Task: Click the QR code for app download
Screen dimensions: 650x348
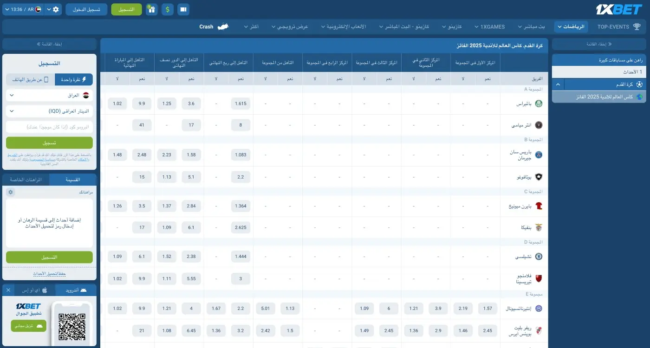Action: click(72, 327)
